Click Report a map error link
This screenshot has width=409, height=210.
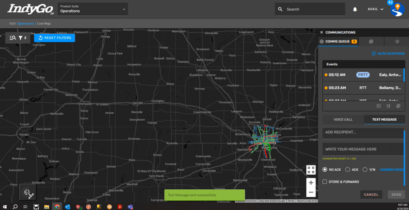pyautogui.click(x=307, y=201)
